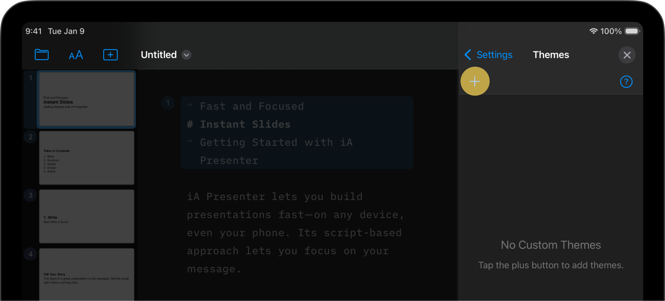
Task: Open the text size AA options
Action: [x=76, y=55]
